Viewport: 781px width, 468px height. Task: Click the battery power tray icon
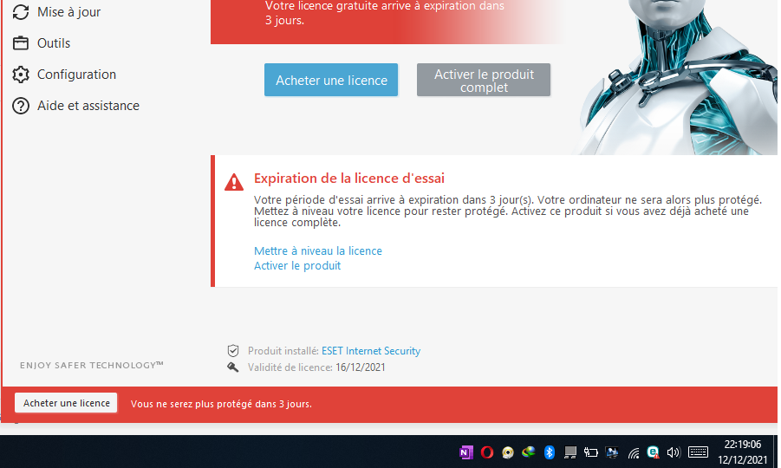[590, 452]
